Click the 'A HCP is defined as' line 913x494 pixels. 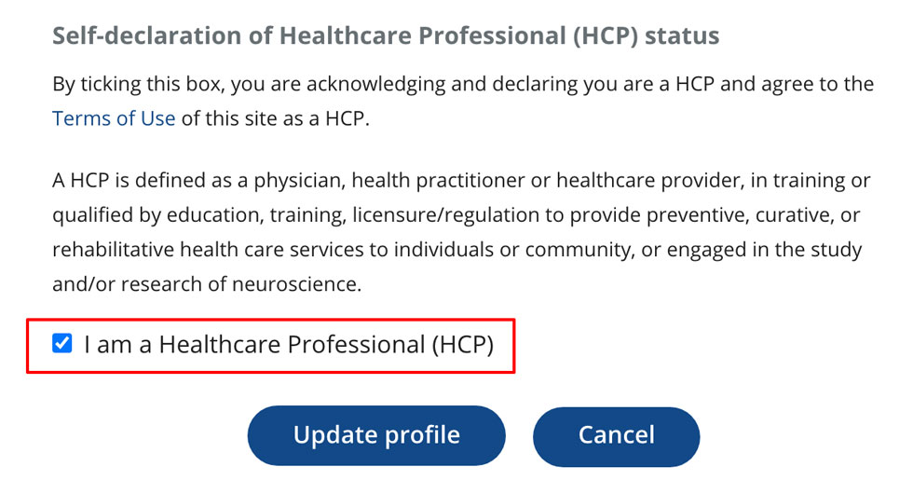(x=461, y=180)
